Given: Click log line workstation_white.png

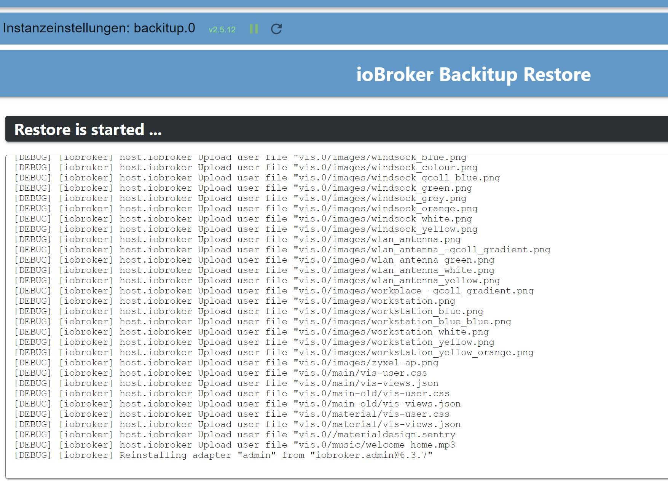Looking at the screenshot, I should (x=252, y=332).
